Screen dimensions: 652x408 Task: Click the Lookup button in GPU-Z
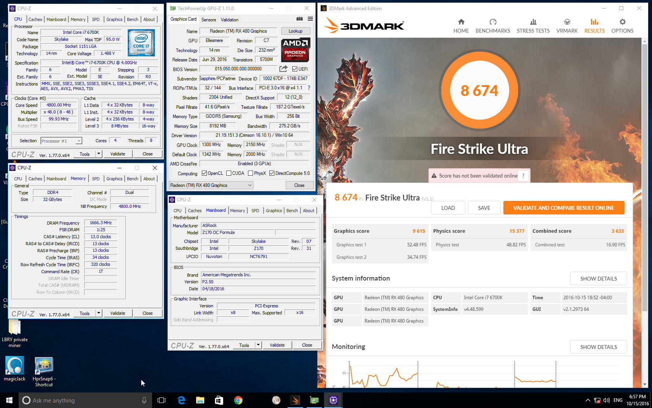(x=295, y=31)
